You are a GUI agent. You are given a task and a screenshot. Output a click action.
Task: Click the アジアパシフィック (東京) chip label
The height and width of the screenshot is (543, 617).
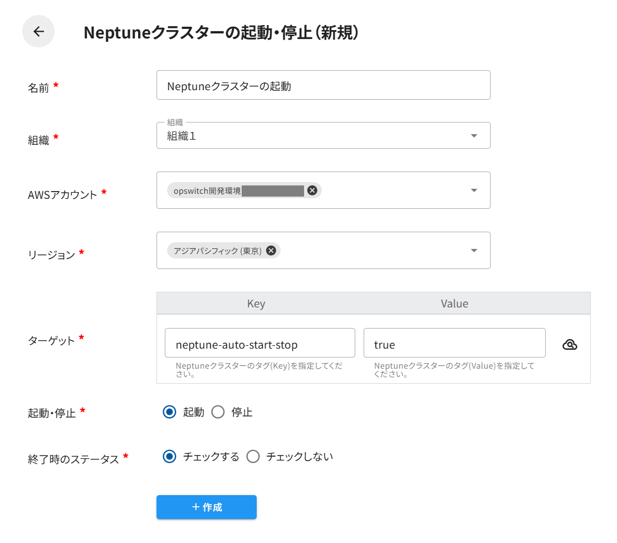[218, 251]
